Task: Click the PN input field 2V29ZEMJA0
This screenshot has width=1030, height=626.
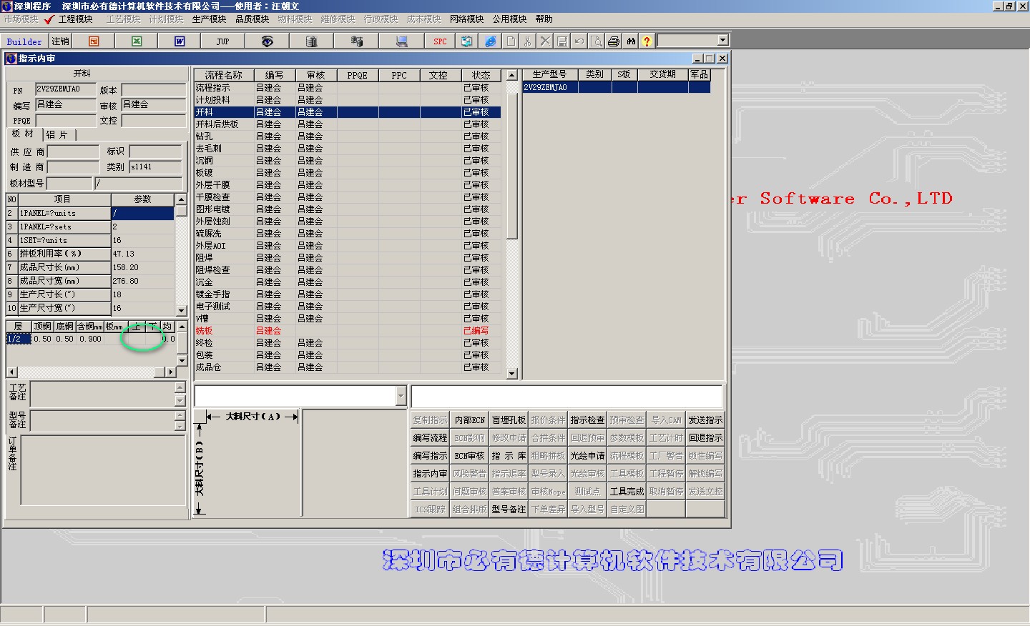Action: tap(67, 89)
